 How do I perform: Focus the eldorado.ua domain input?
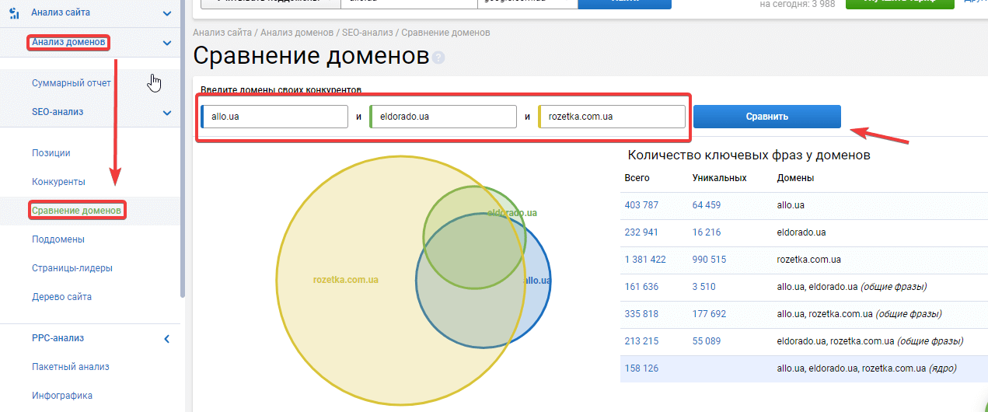click(443, 117)
